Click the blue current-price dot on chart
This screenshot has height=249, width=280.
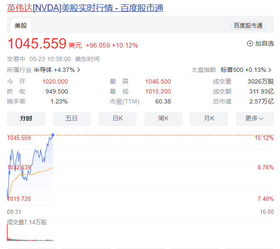pyautogui.click(x=53, y=135)
